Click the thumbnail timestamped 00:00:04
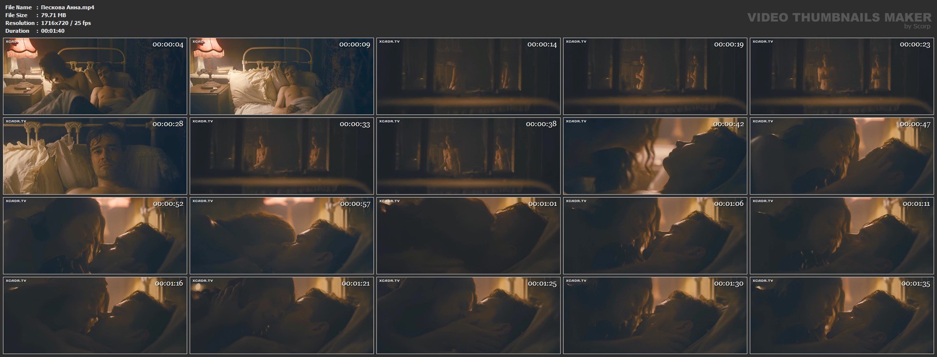 click(x=95, y=76)
